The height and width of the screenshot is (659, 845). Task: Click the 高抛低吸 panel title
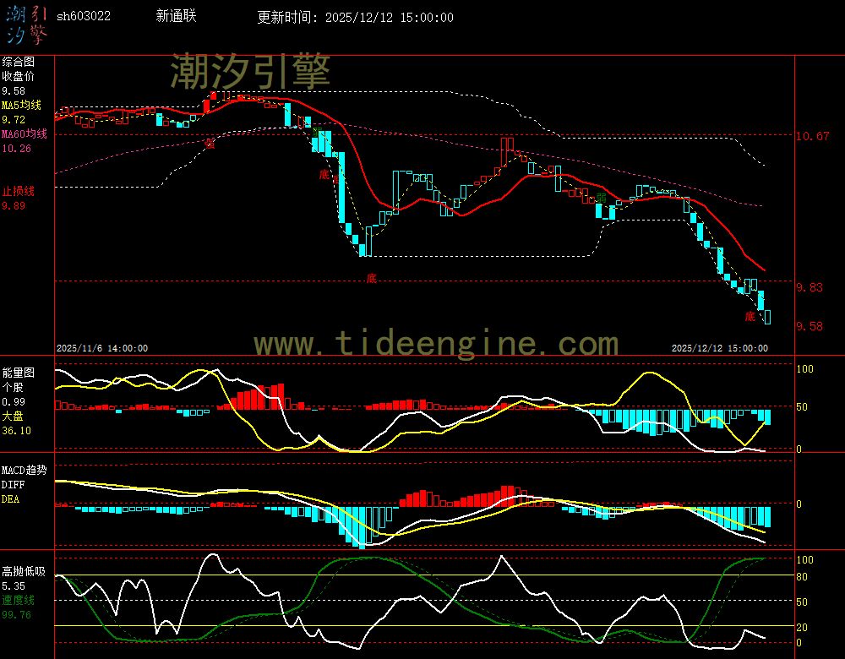(23, 571)
